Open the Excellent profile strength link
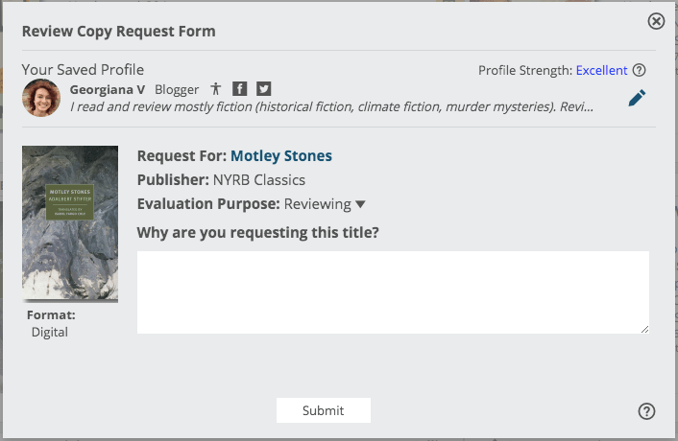 pyautogui.click(x=601, y=70)
